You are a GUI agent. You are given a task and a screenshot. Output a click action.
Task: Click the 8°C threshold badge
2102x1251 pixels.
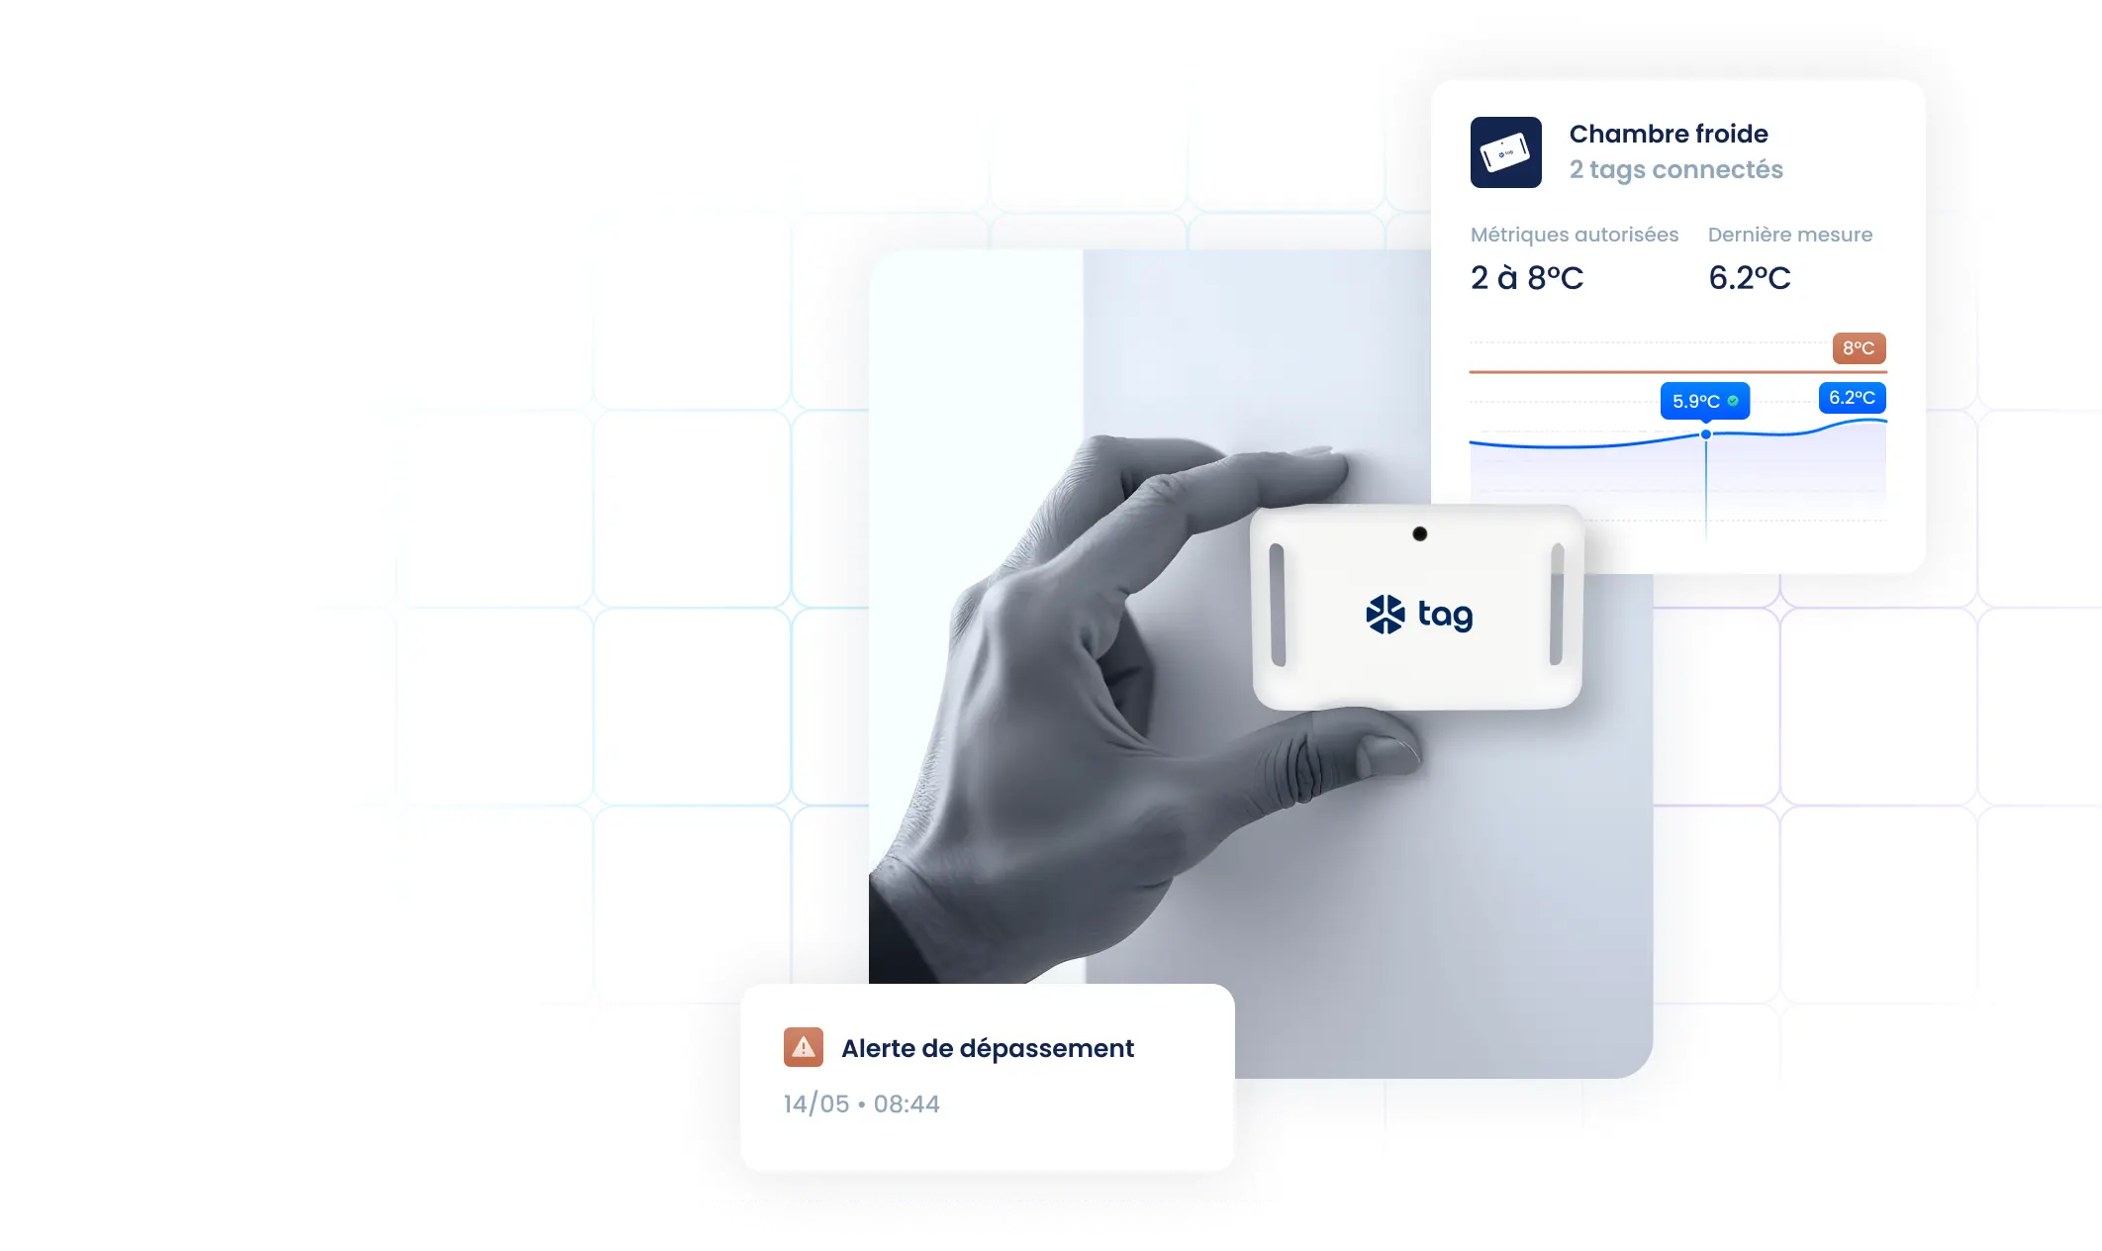pos(1859,348)
